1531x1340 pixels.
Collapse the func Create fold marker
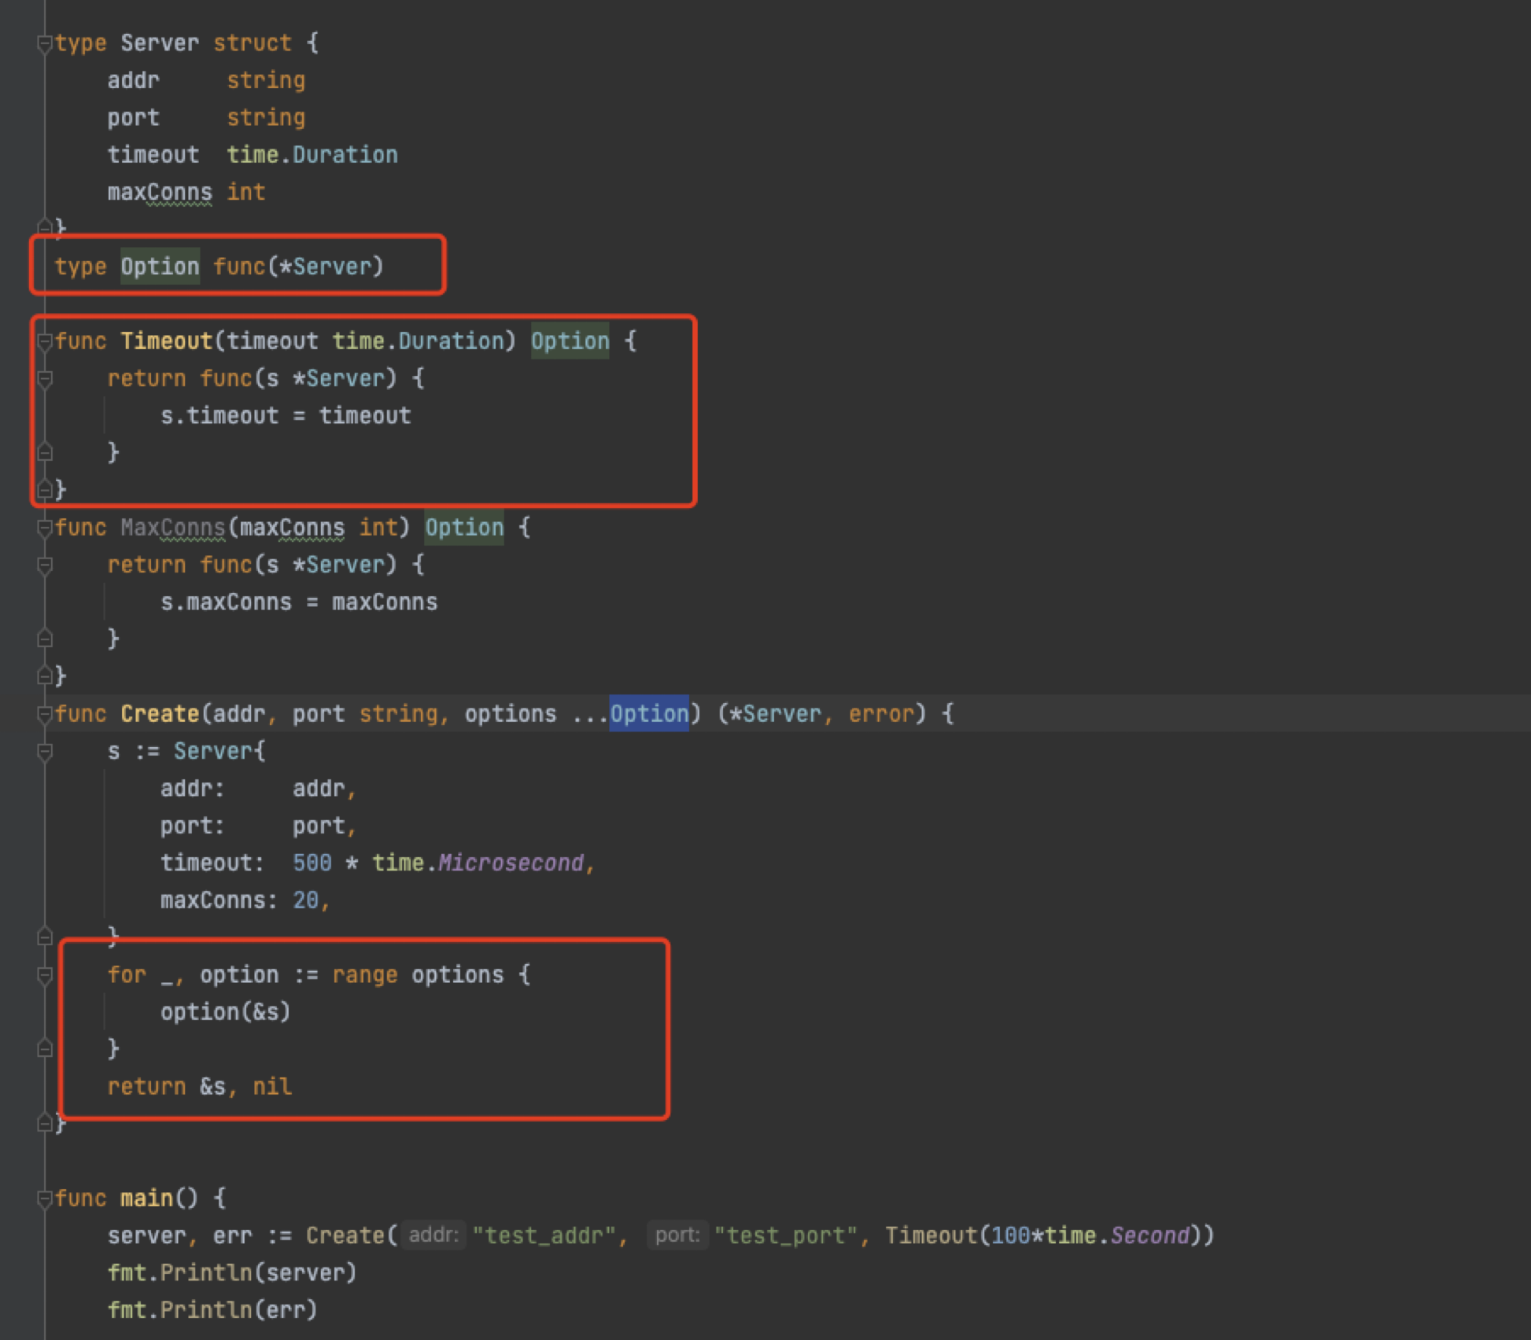(x=45, y=714)
